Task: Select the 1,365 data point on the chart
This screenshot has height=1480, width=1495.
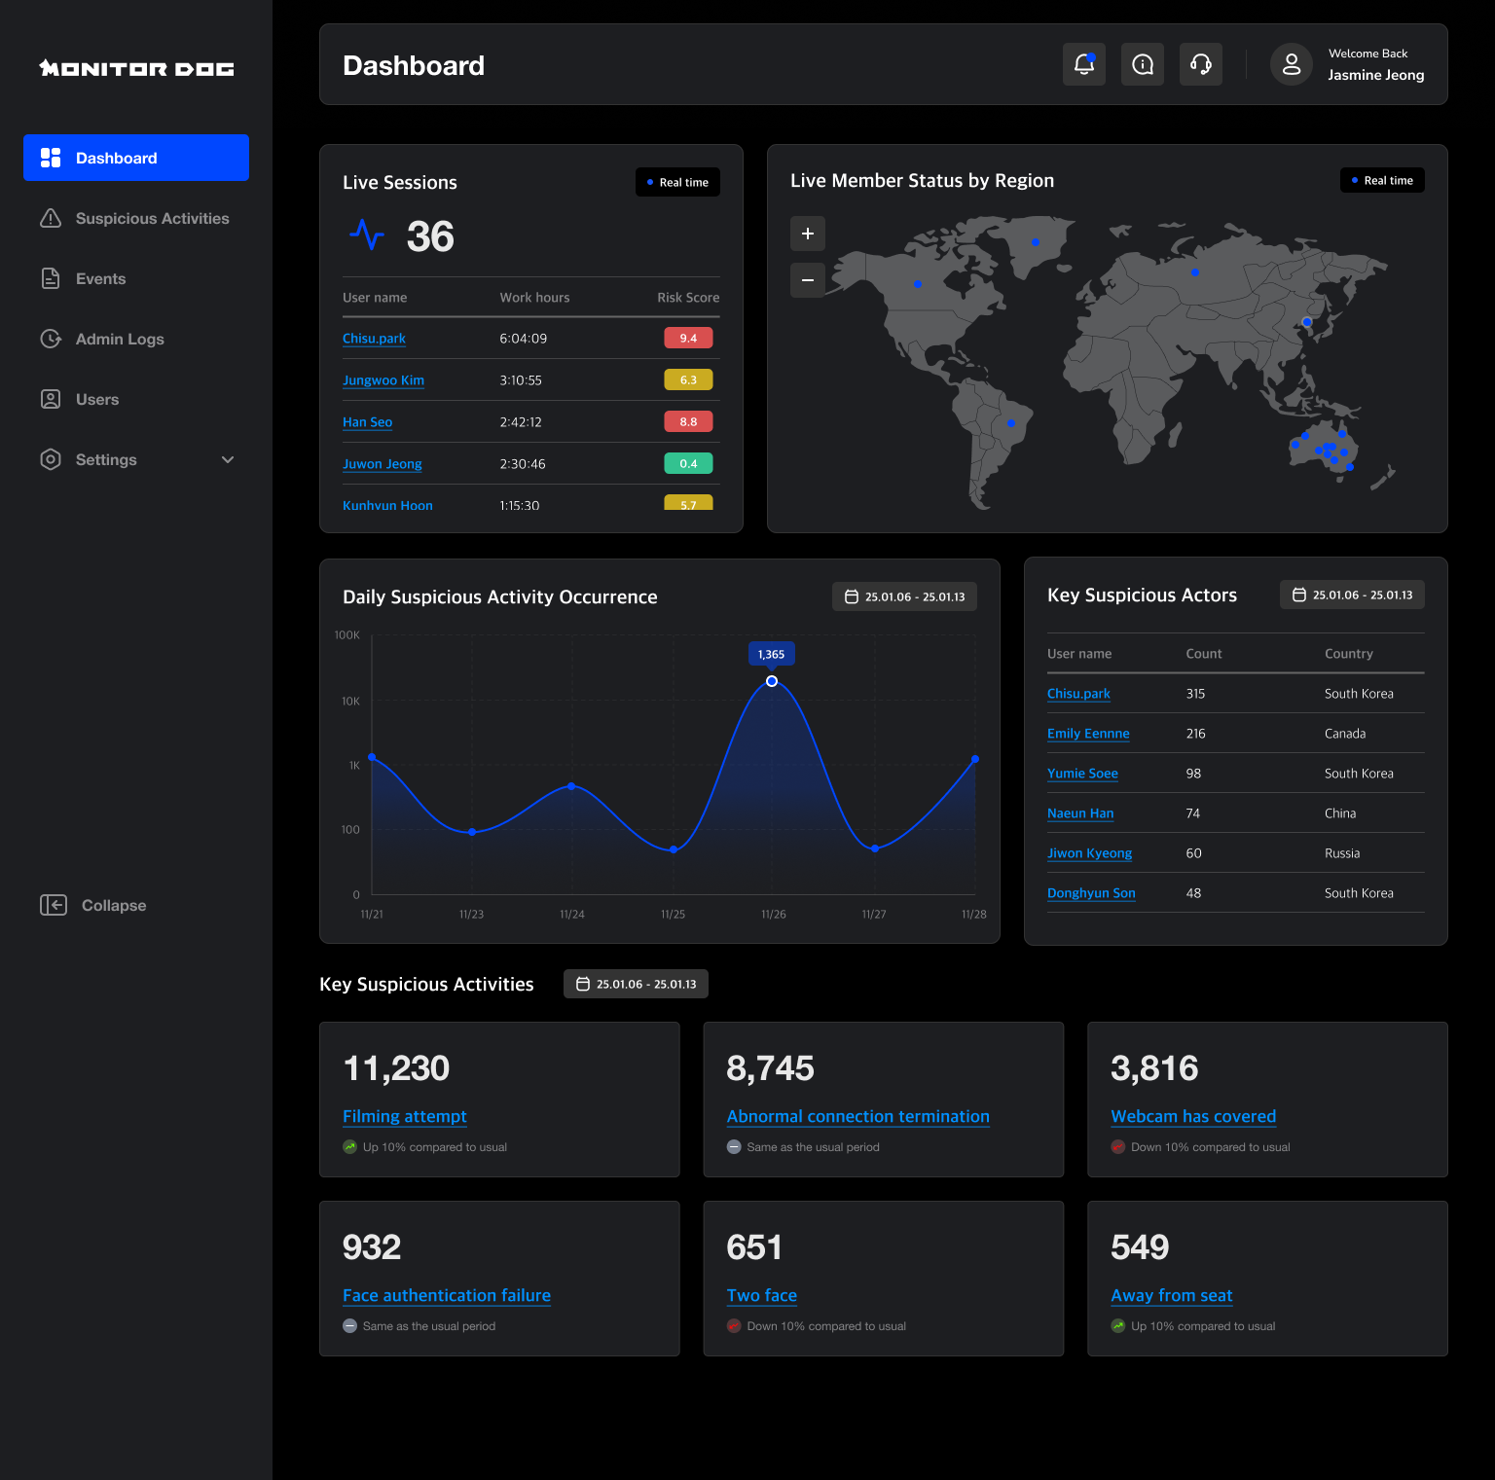Action: 771,681
